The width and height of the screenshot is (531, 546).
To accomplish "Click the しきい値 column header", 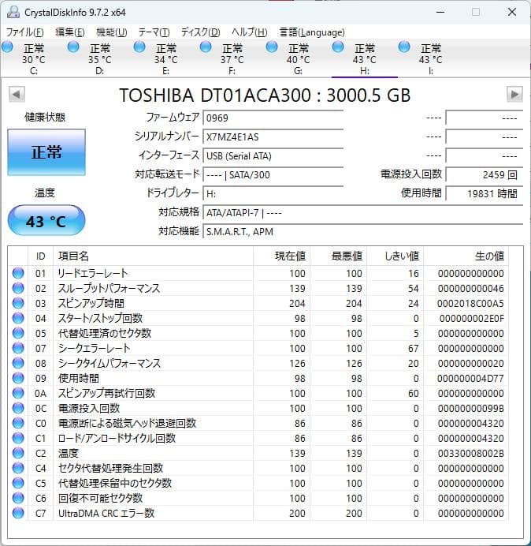I will click(395, 256).
